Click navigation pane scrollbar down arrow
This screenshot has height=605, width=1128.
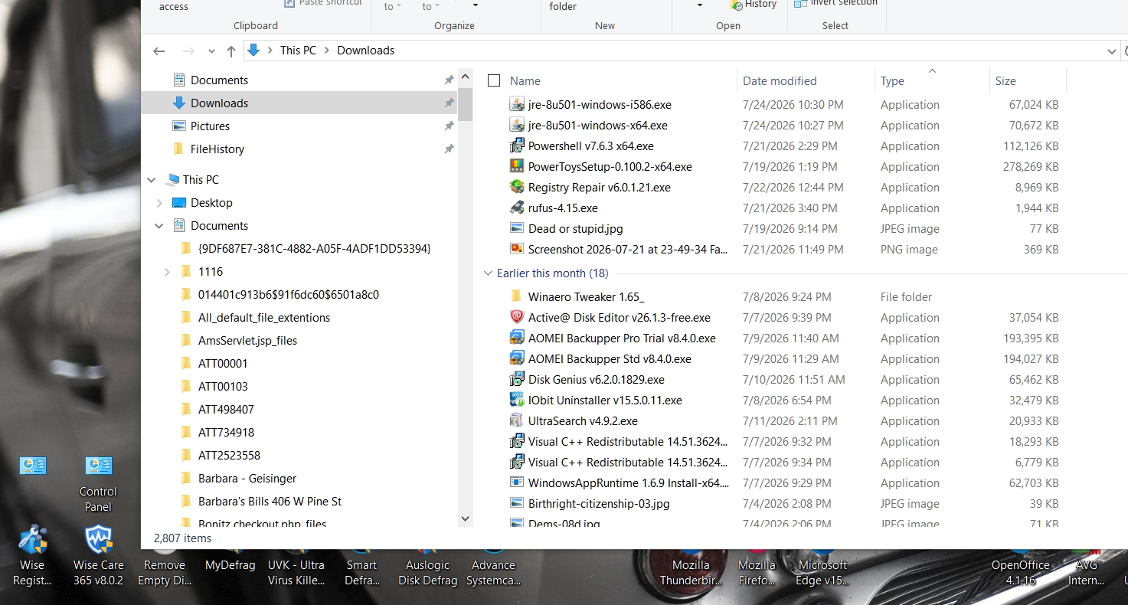466,518
